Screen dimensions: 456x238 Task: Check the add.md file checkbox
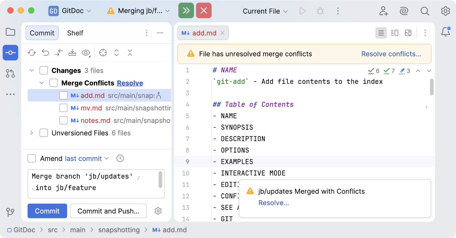pyautogui.click(x=63, y=95)
